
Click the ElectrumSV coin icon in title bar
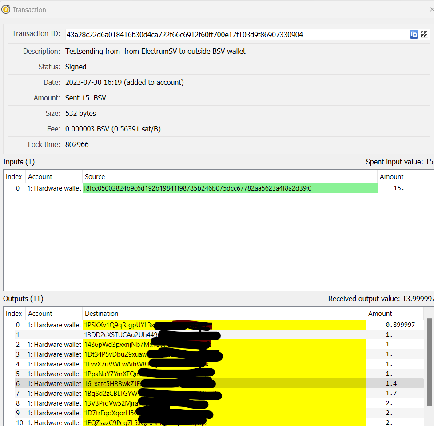tap(6, 9)
